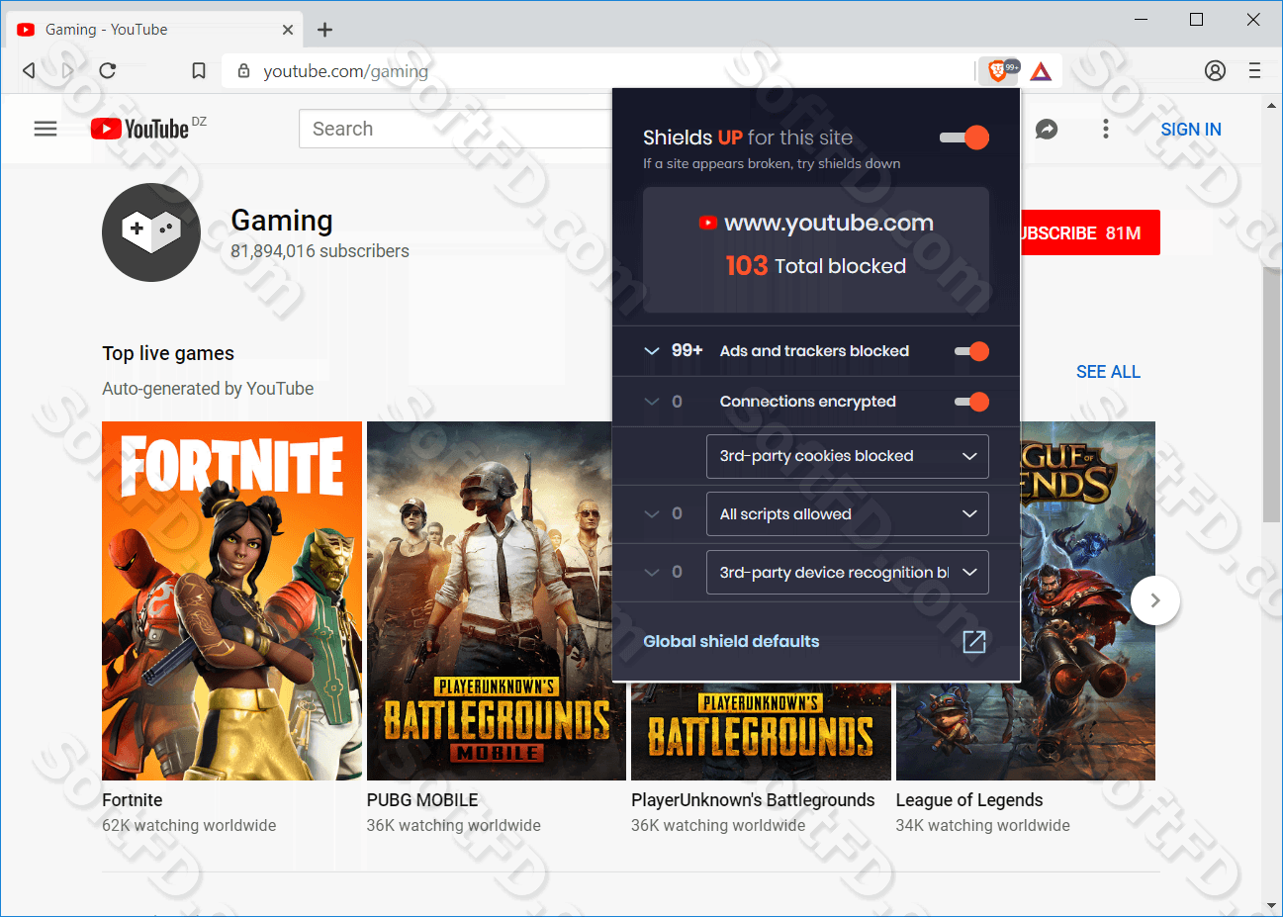Click SIGN IN link
This screenshot has height=917, width=1283.
point(1190,129)
